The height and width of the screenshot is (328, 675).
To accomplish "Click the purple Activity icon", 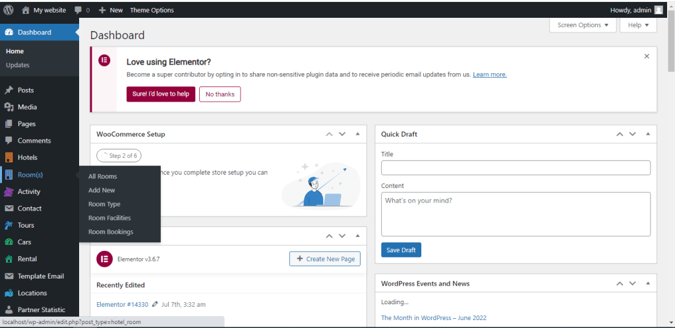I will 9,191.
